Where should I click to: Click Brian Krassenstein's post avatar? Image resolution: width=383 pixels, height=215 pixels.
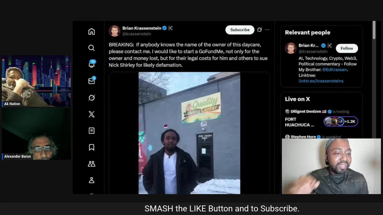(114, 31)
